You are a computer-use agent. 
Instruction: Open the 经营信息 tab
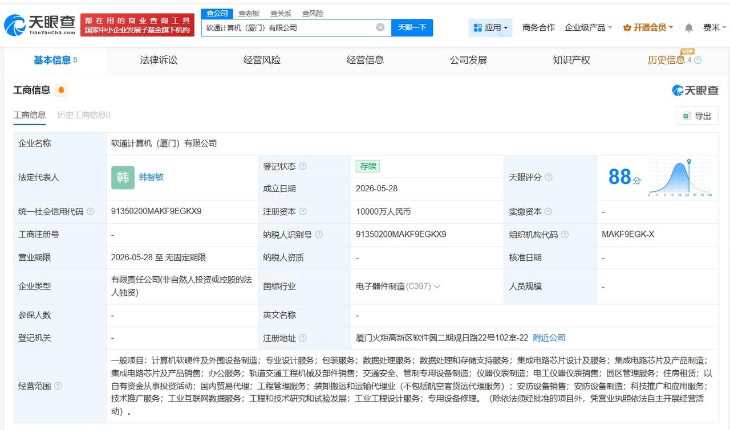pyautogui.click(x=365, y=60)
